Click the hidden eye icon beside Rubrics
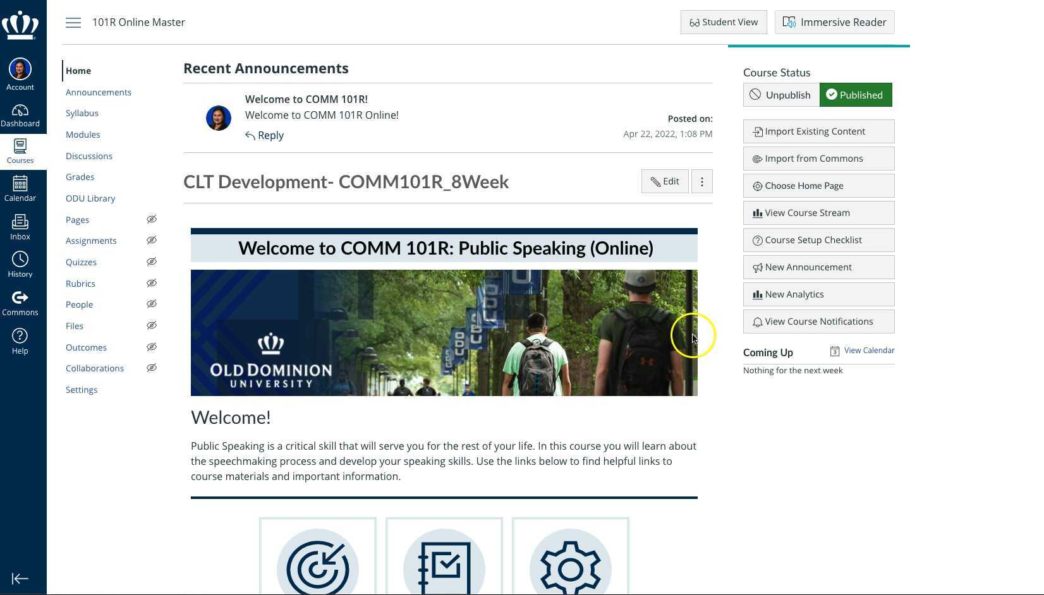The image size is (1044, 595). [152, 283]
